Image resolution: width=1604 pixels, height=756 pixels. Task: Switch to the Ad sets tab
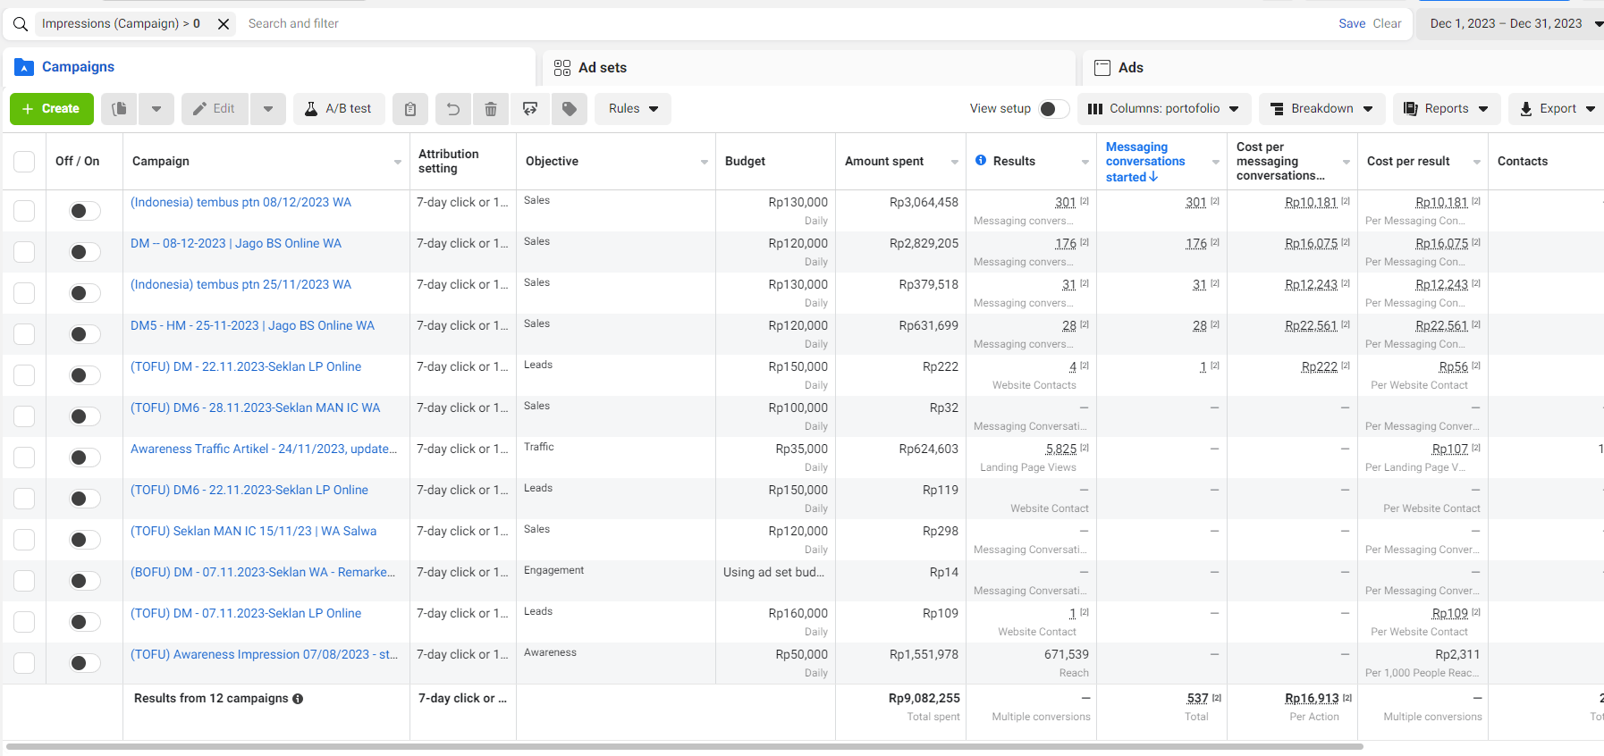(x=602, y=68)
